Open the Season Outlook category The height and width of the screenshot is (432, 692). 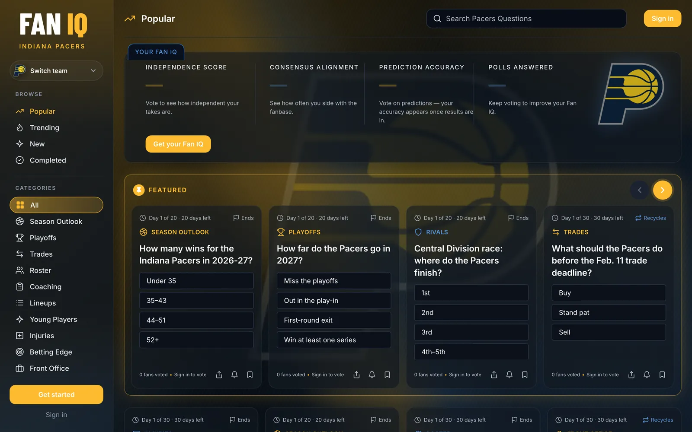56,222
